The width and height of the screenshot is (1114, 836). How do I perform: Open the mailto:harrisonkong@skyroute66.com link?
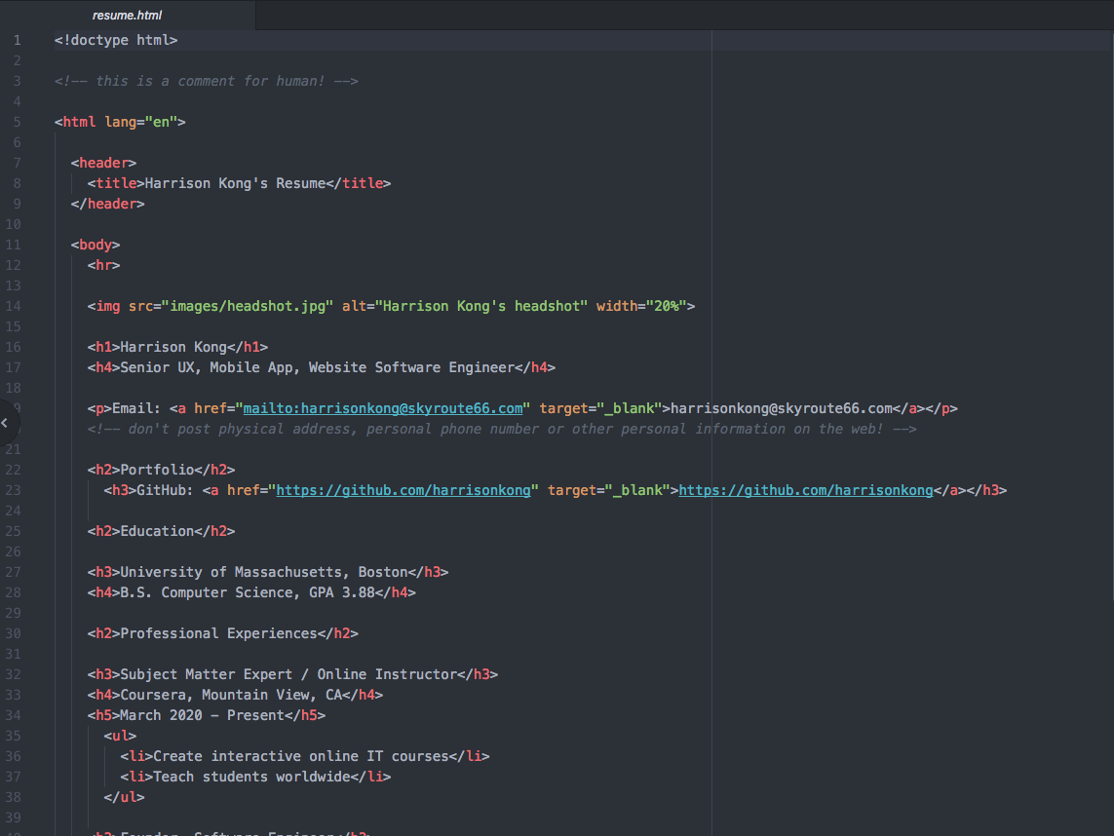(383, 408)
